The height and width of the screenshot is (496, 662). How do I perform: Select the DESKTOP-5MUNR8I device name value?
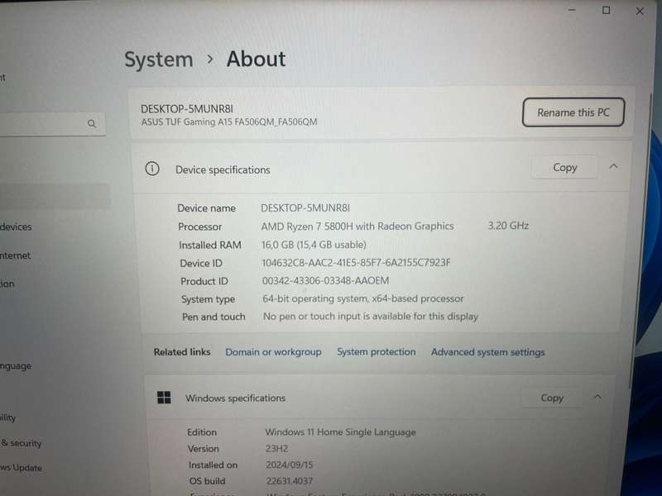pyautogui.click(x=305, y=208)
